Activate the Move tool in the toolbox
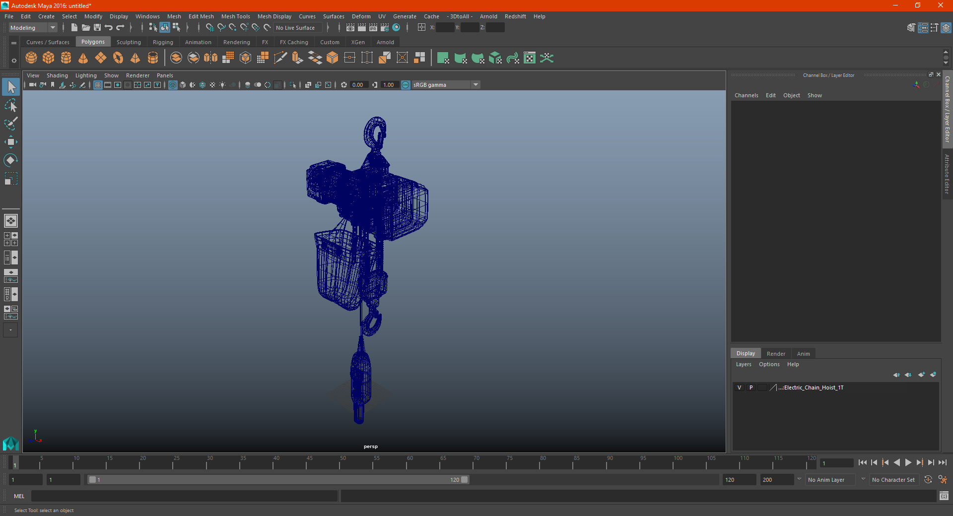 (11, 142)
